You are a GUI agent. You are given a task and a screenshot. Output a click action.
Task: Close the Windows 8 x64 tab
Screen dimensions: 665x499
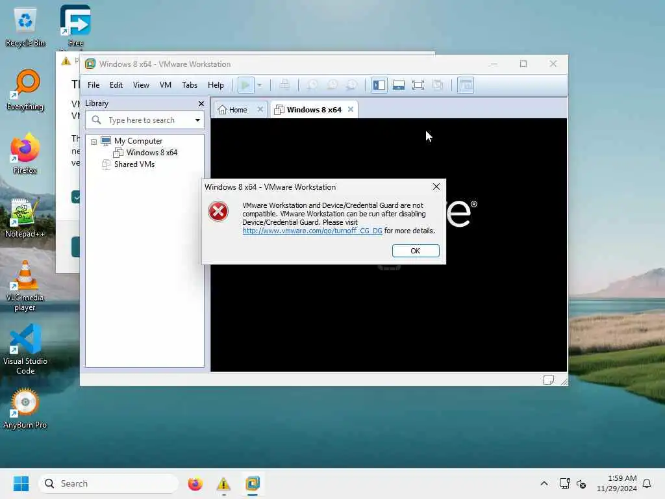coord(351,109)
